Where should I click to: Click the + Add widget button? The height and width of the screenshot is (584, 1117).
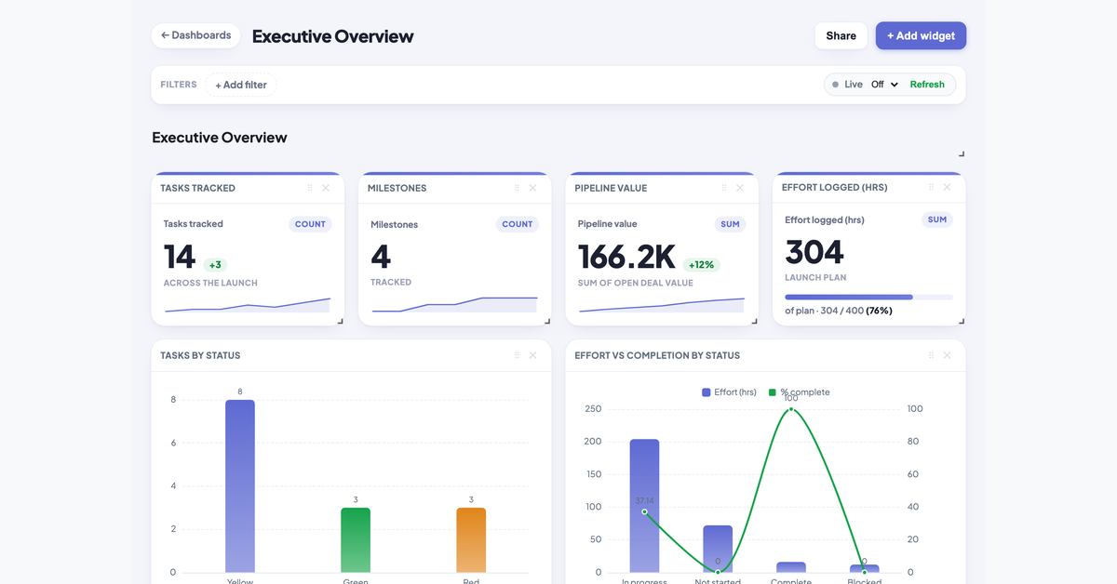click(x=921, y=35)
